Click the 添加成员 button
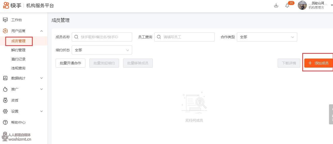The width and height of the screenshot is (333, 144). click(x=318, y=63)
